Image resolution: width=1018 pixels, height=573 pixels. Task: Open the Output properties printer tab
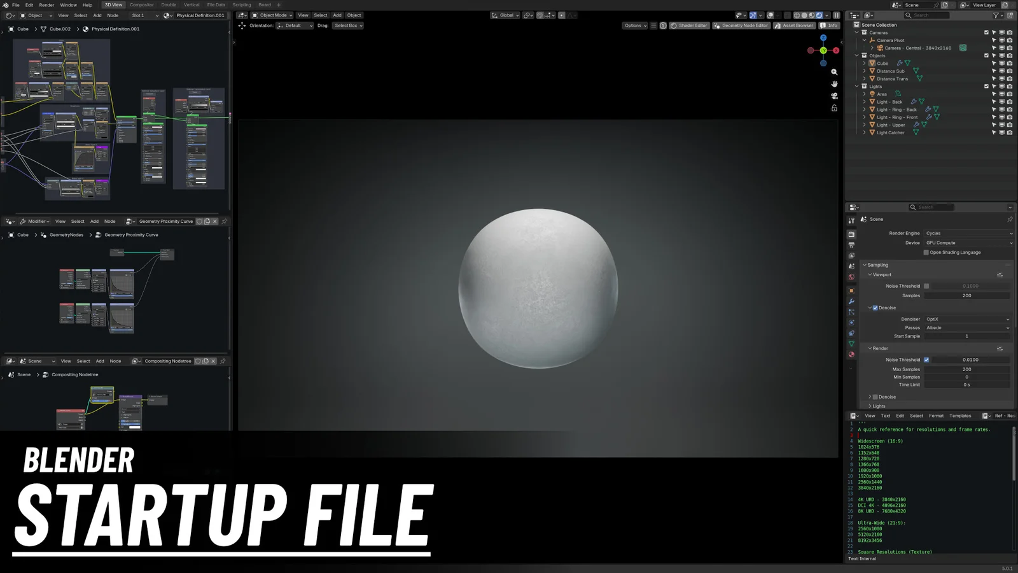pos(851,244)
